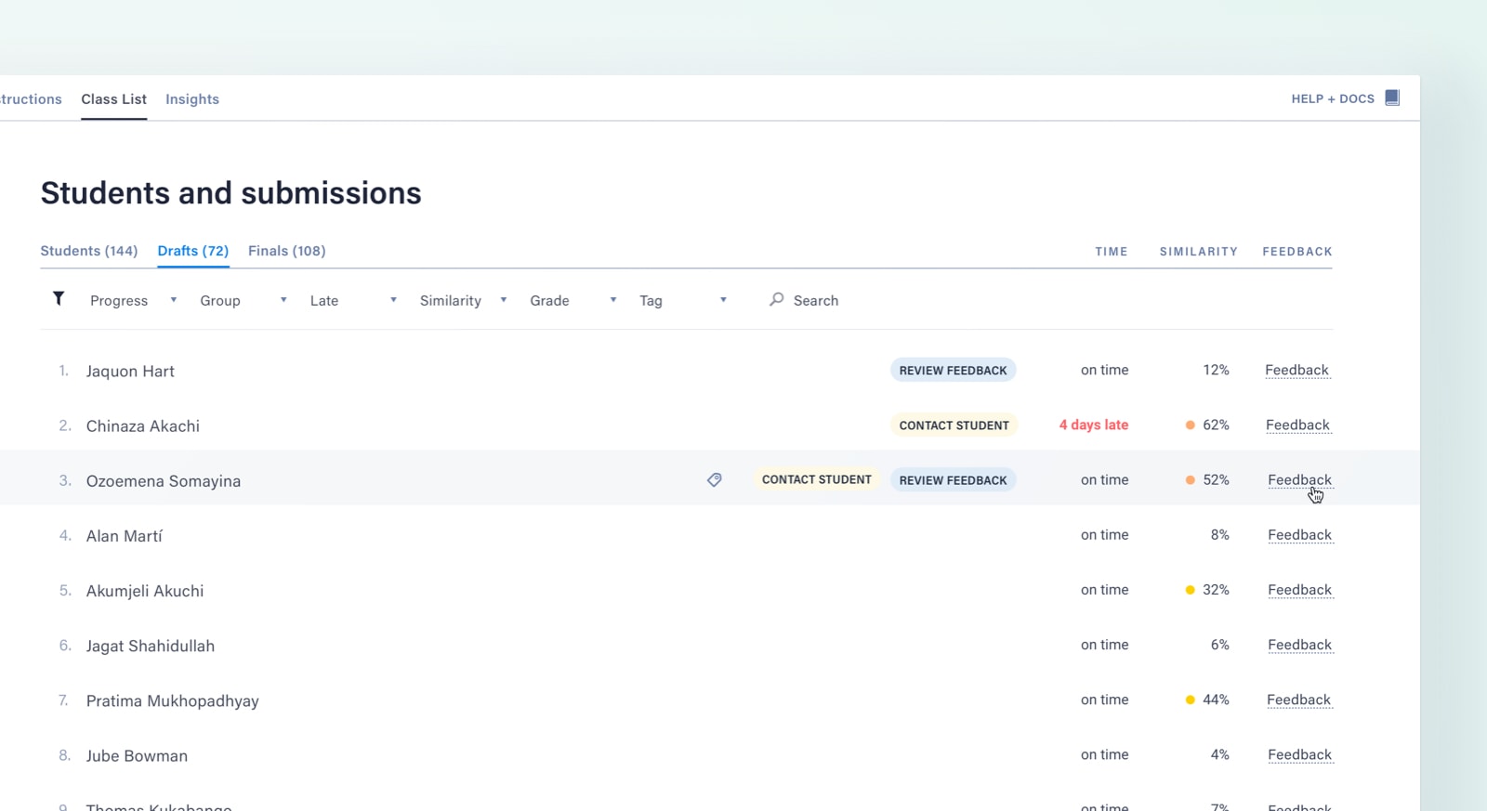
Task: Click Review Feedback badge for Ozoemena Somayina
Action: click(953, 480)
